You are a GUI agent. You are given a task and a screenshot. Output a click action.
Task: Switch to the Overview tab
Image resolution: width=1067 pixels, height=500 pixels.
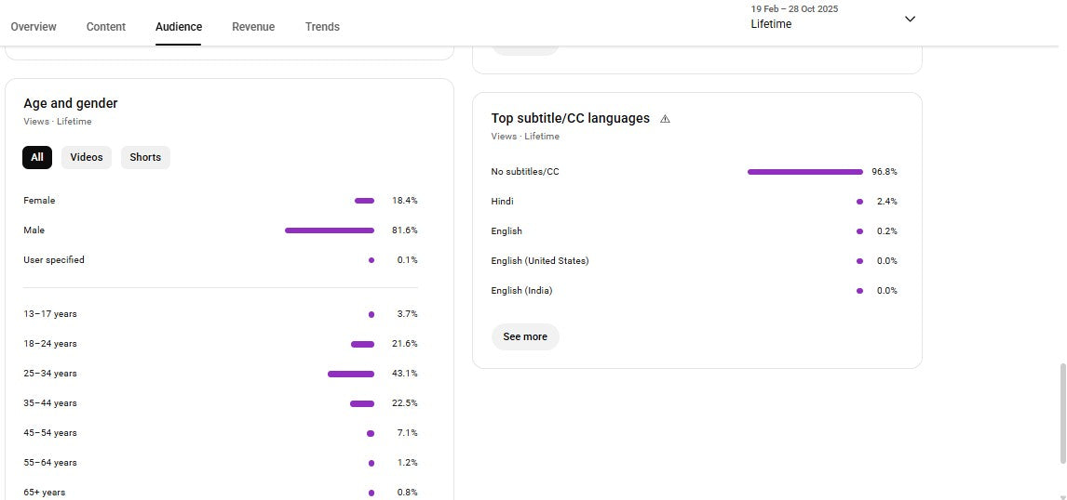[34, 27]
